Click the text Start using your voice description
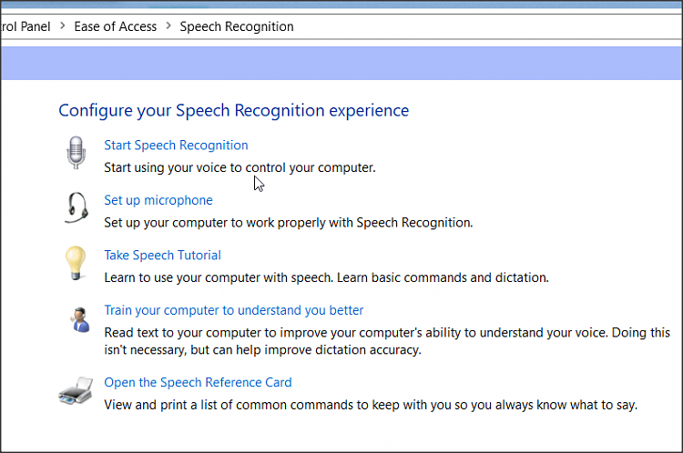This screenshot has height=453, width=683. [240, 167]
